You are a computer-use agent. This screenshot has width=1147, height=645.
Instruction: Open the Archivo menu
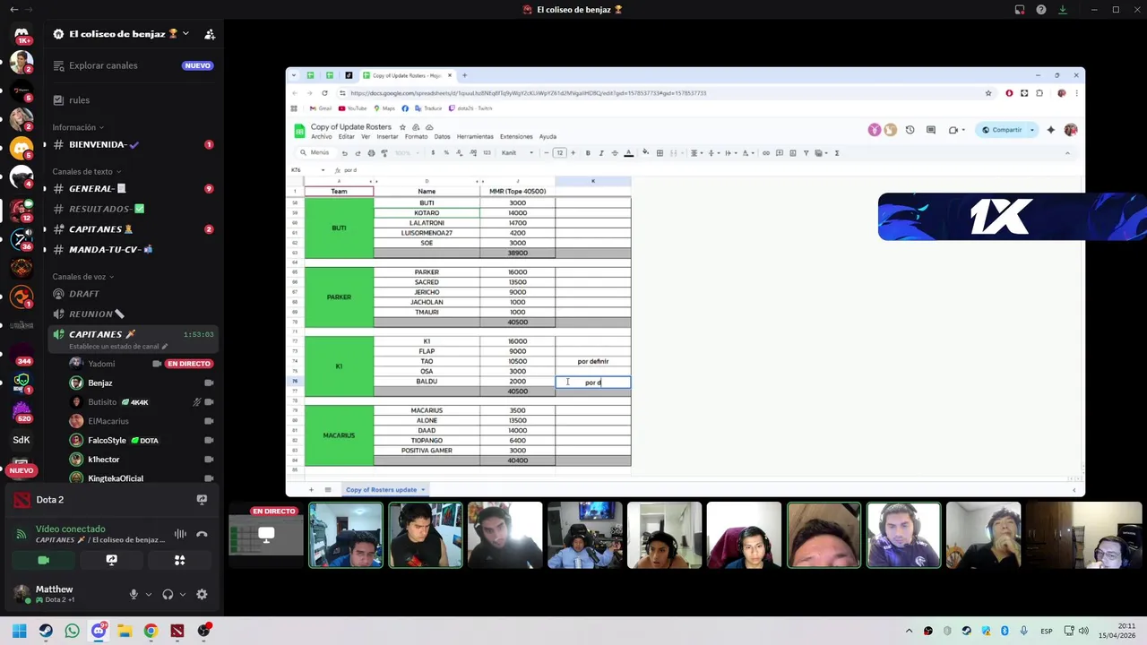321,137
